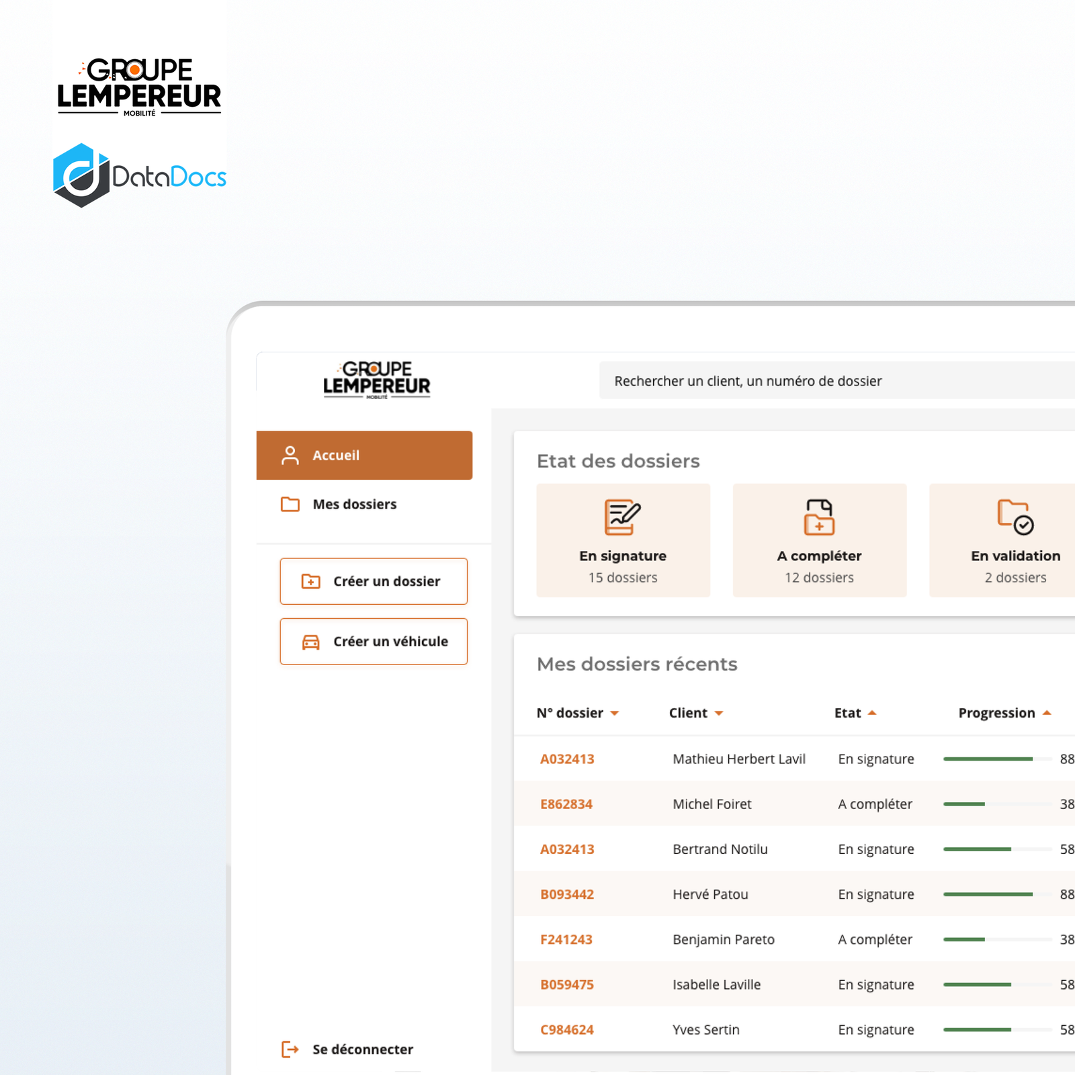Click progress bar for Hervé Patou
The width and height of the screenshot is (1075, 1075).
pyautogui.click(x=998, y=894)
